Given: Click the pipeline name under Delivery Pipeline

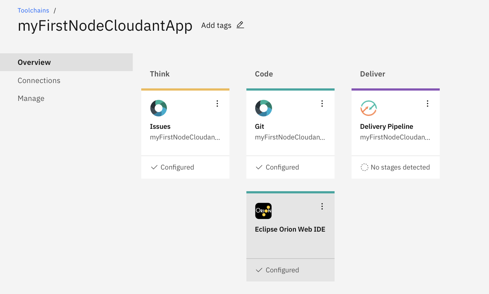Looking at the screenshot, I should 395,137.
